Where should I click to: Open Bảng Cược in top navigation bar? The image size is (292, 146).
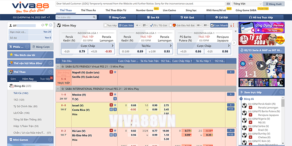pyautogui.click(x=117, y=17)
